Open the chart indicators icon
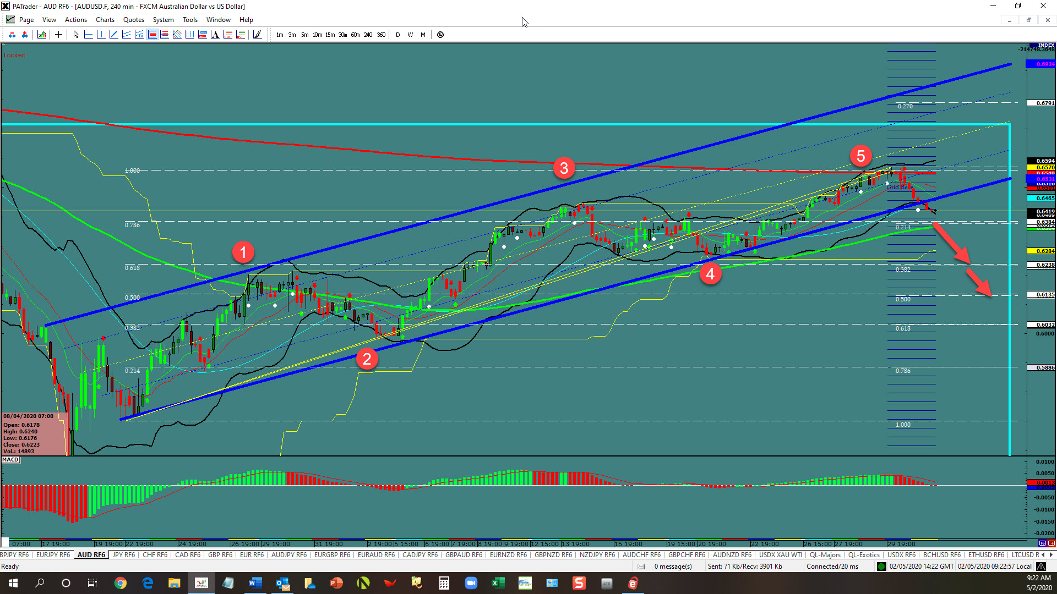1057x594 pixels. pos(42,35)
